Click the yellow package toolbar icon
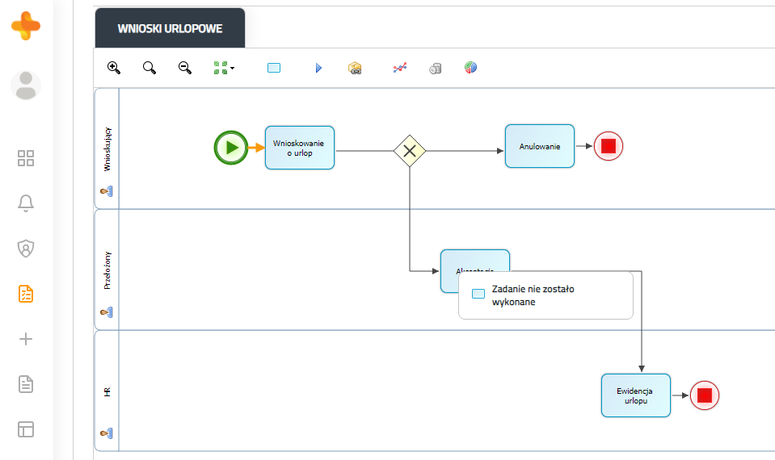Viewport: 775px width, 460px height. coord(355,68)
